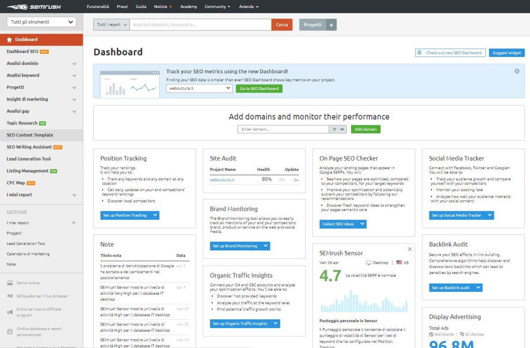The image size is (530, 348).
Task: Click the Add domain button
Action: click(x=366, y=129)
